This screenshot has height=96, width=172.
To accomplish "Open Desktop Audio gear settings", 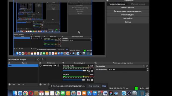I will click(x=92, y=71).
